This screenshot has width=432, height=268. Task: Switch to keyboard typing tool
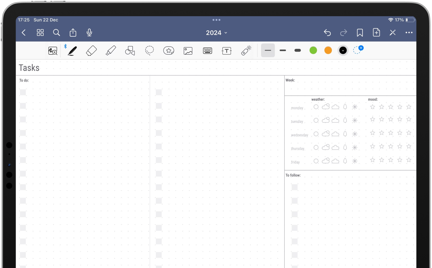pos(208,51)
